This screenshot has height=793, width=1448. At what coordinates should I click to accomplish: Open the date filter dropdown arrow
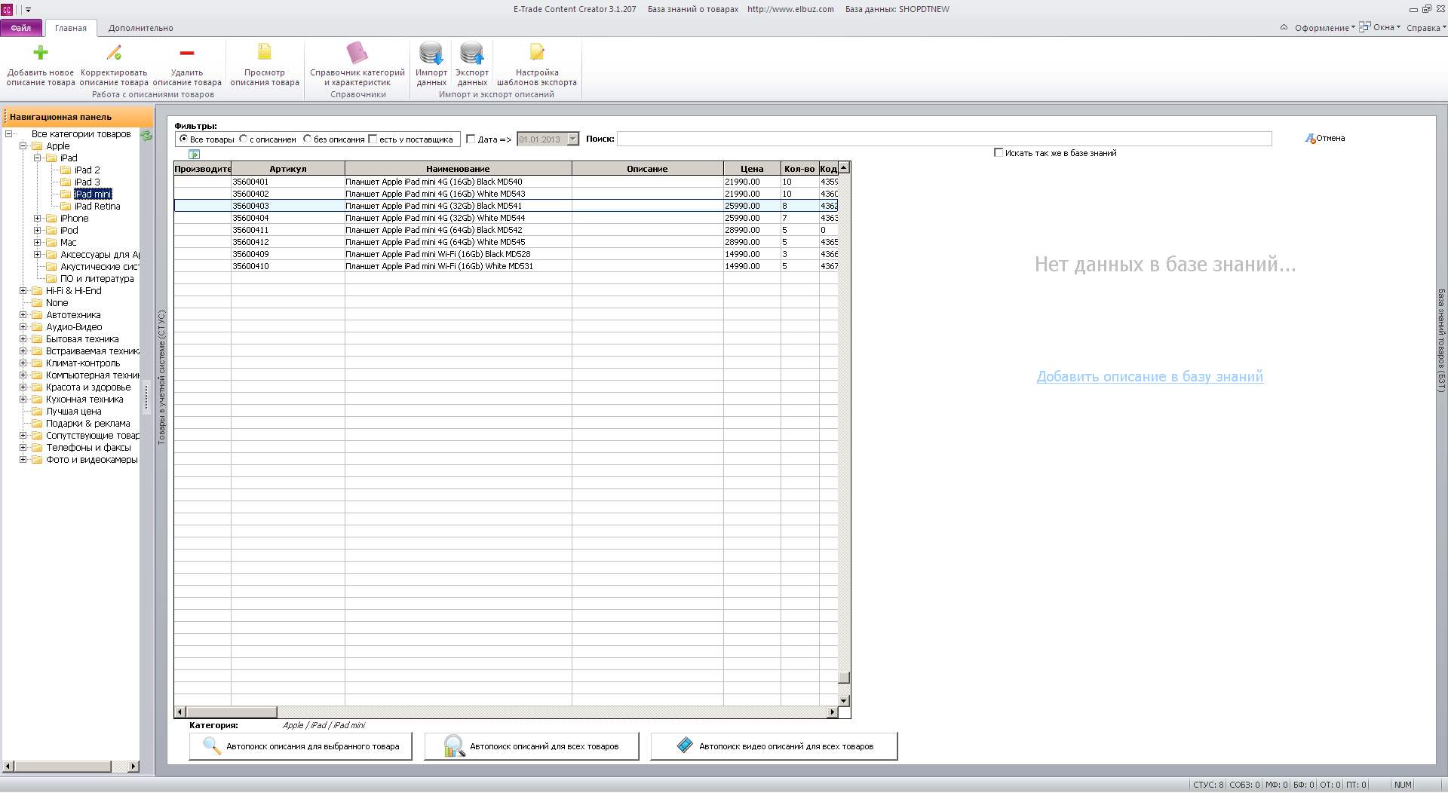[x=572, y=139]
